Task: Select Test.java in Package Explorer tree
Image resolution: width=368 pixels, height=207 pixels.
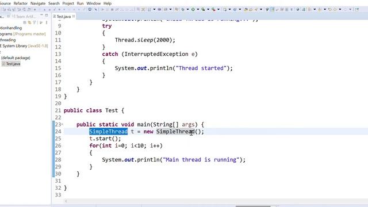Action: (x=11, y=64)
